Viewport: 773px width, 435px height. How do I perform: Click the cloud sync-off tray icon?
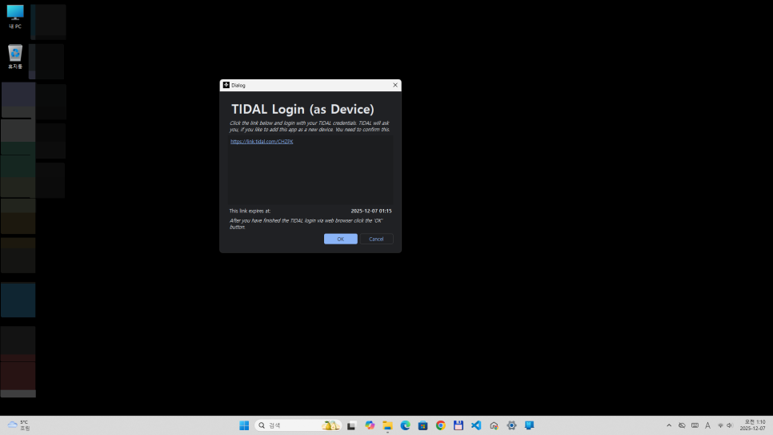[682, 425]
